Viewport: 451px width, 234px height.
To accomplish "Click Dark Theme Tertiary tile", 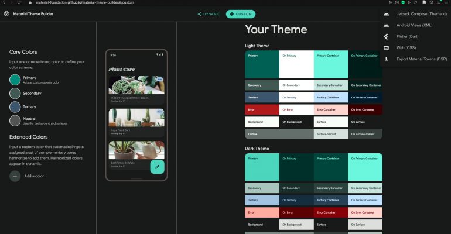I will 262,200.
